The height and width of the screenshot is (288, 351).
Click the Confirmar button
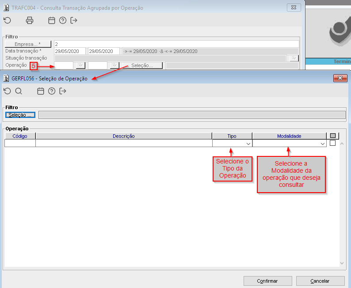pos(267,281)
